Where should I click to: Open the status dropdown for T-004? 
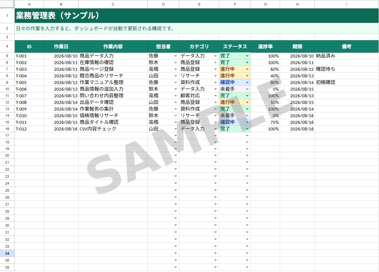click(x=247, y=76)
